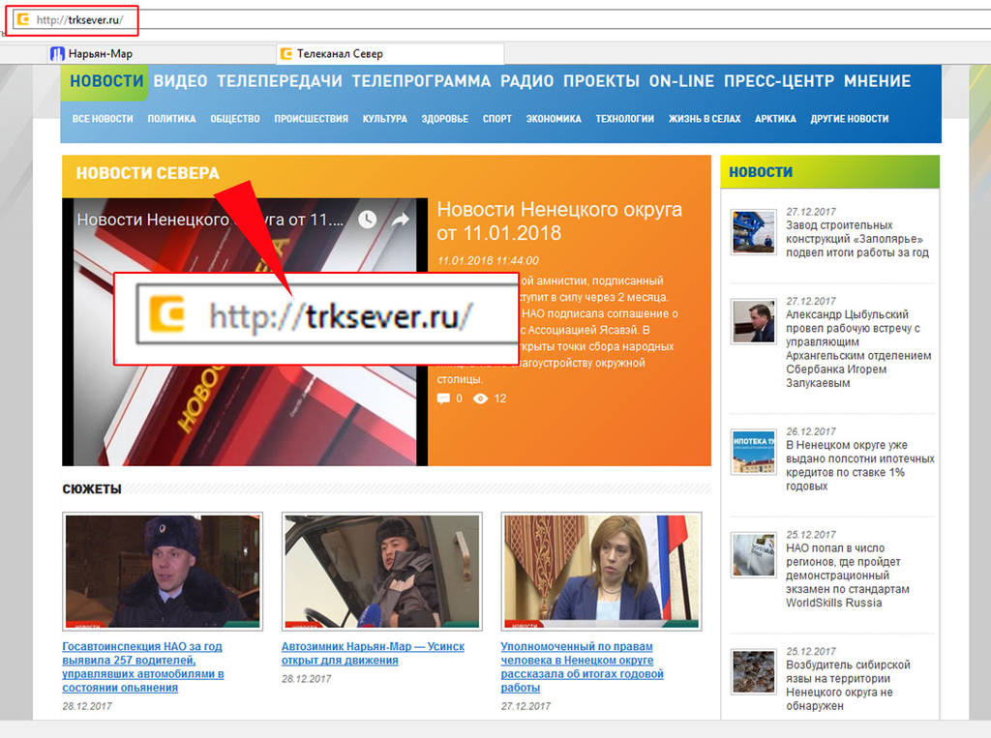Select the ПРОИСШЕСТВИЯ news category

(x=311, y=119)
